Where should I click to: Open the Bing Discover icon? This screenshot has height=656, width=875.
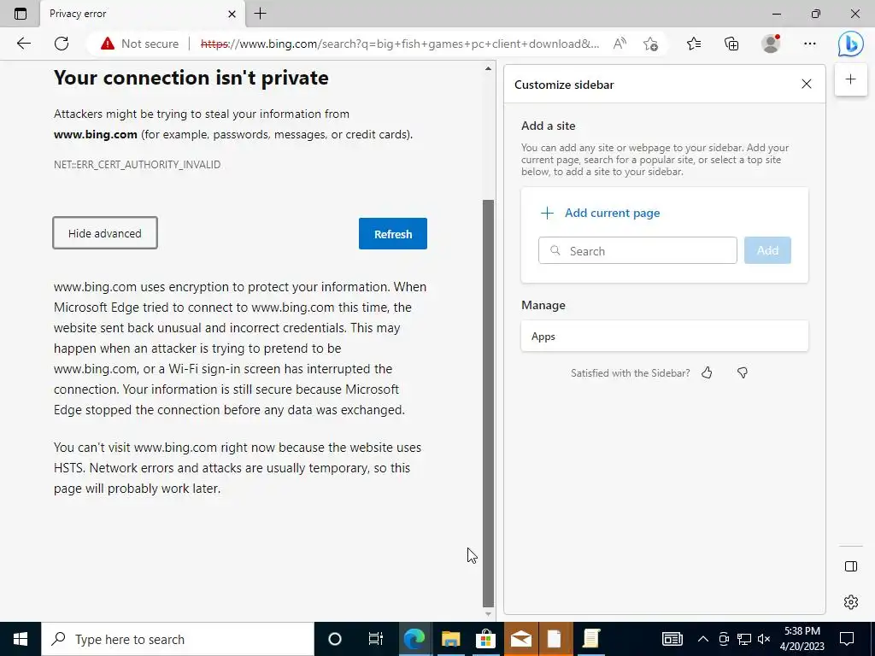(850, 44)
